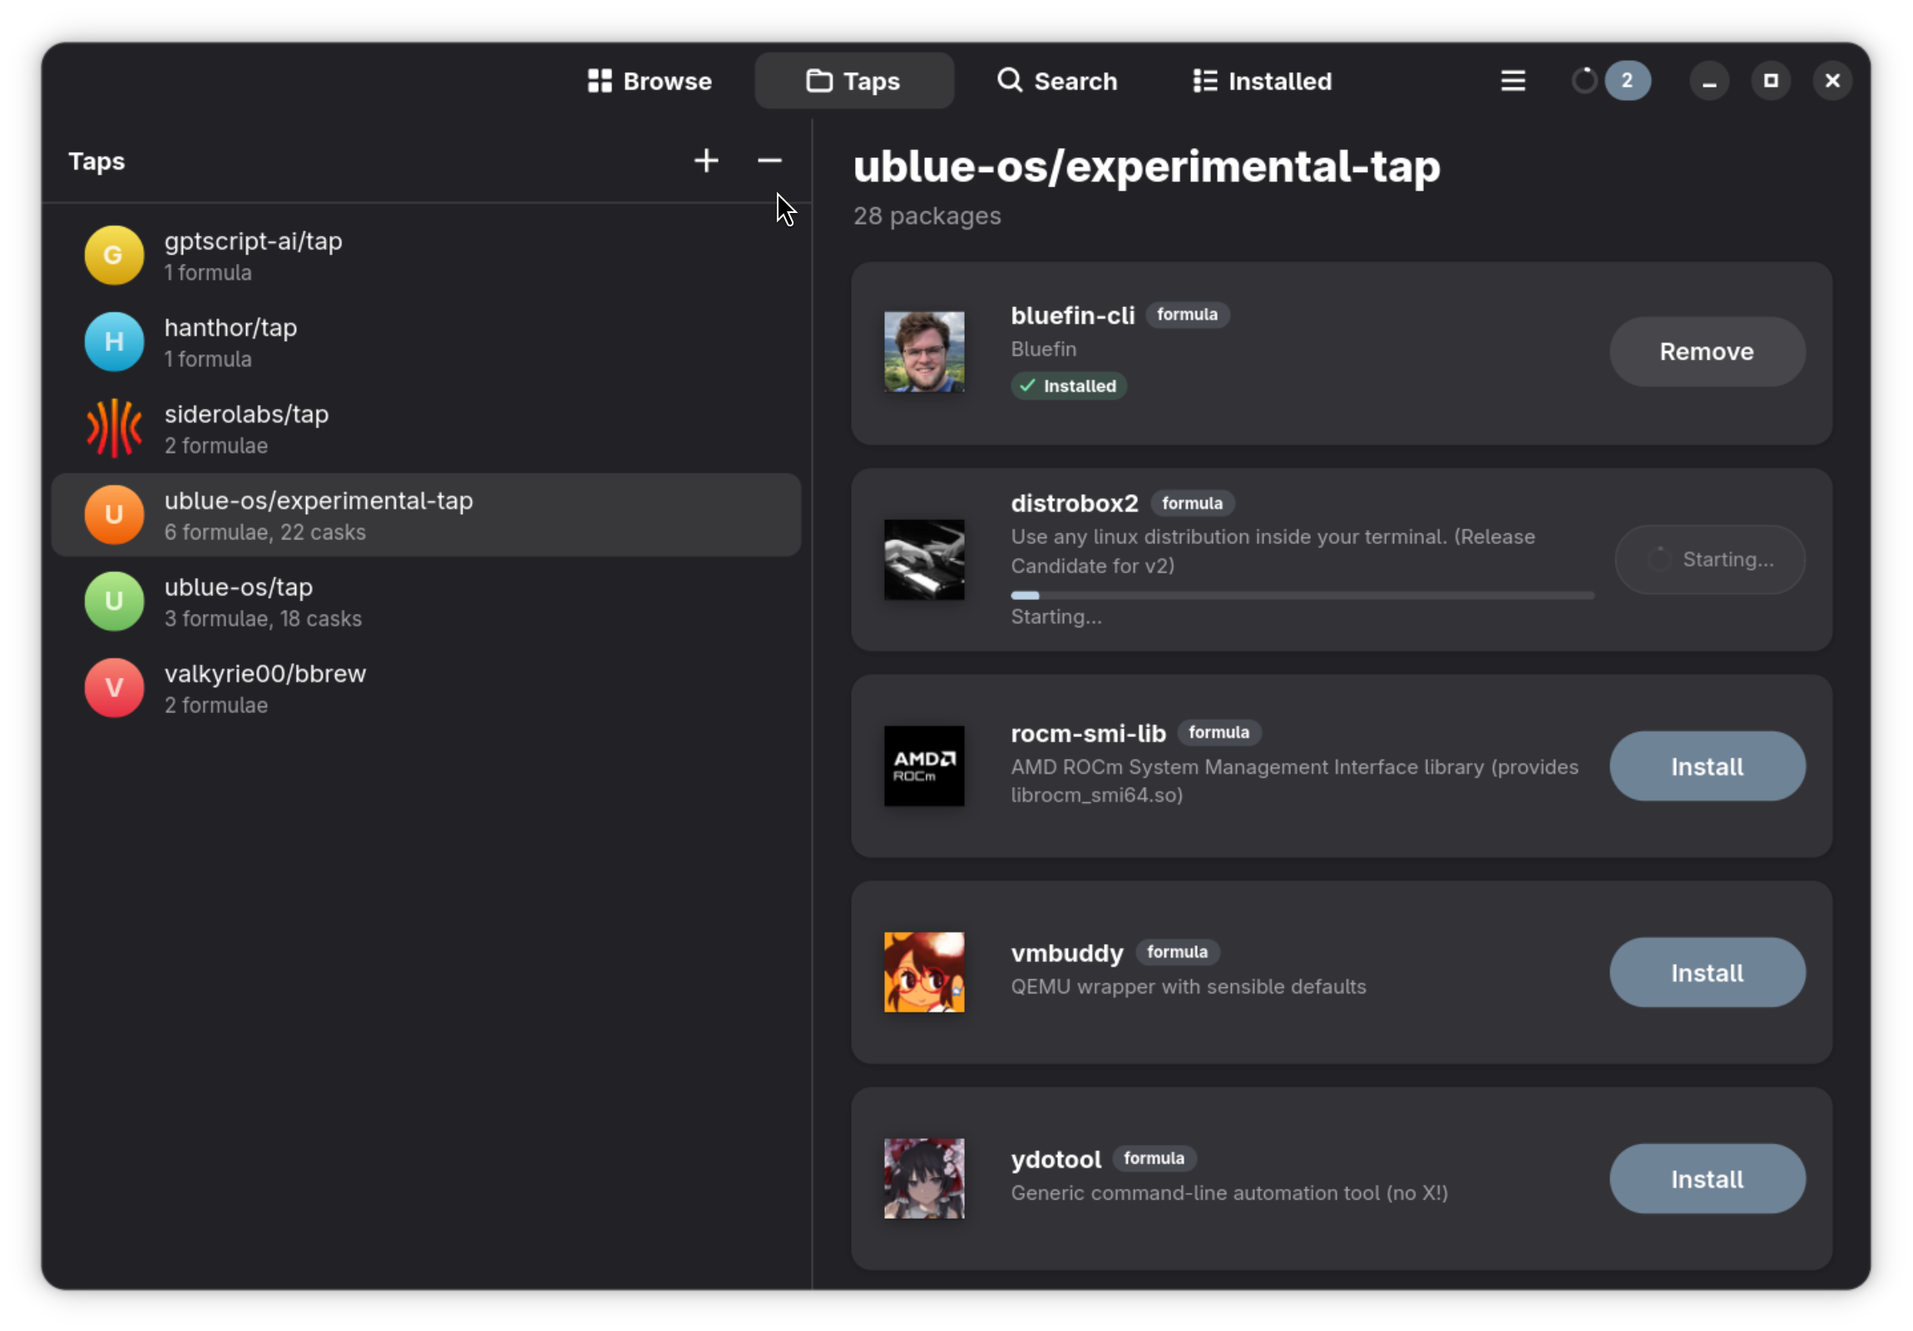Click the distrobox2 piano thumbnail

tap(924, 560)
